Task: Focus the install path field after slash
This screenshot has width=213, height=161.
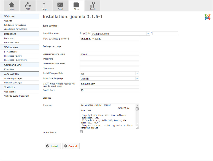Action: (165, 33)
